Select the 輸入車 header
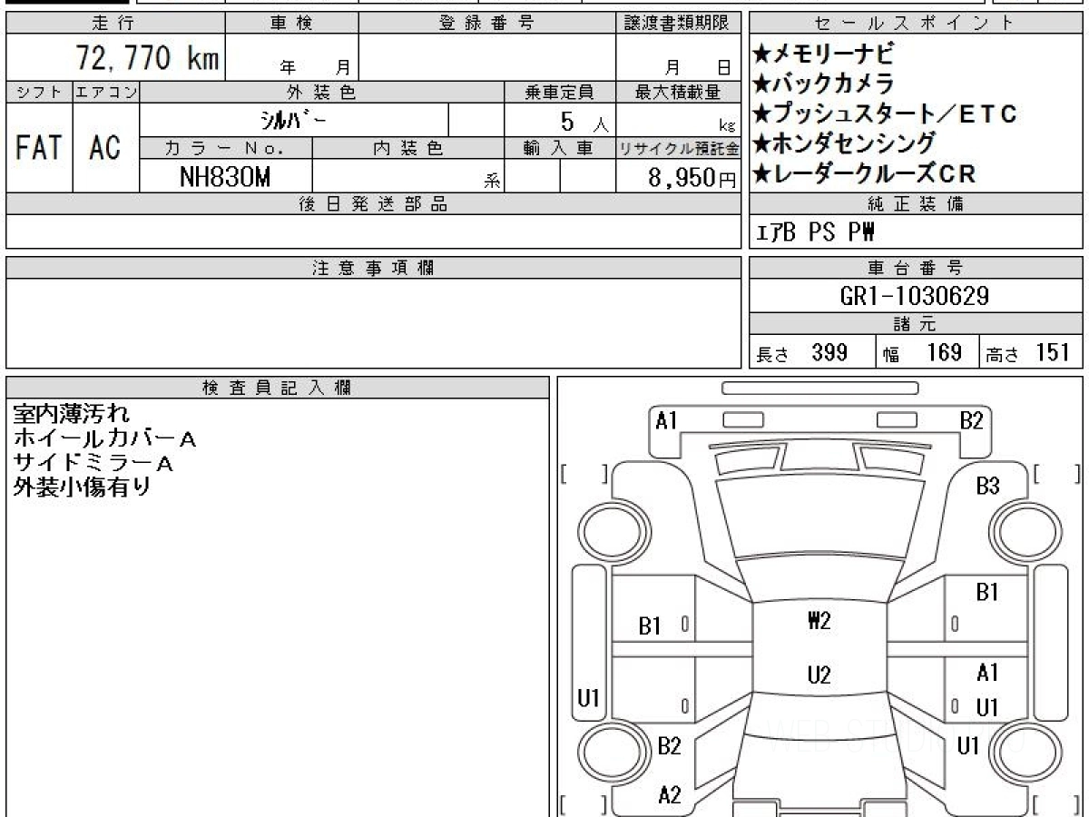The height and width of the screenshot is (817, 1089). pos(559,148)
